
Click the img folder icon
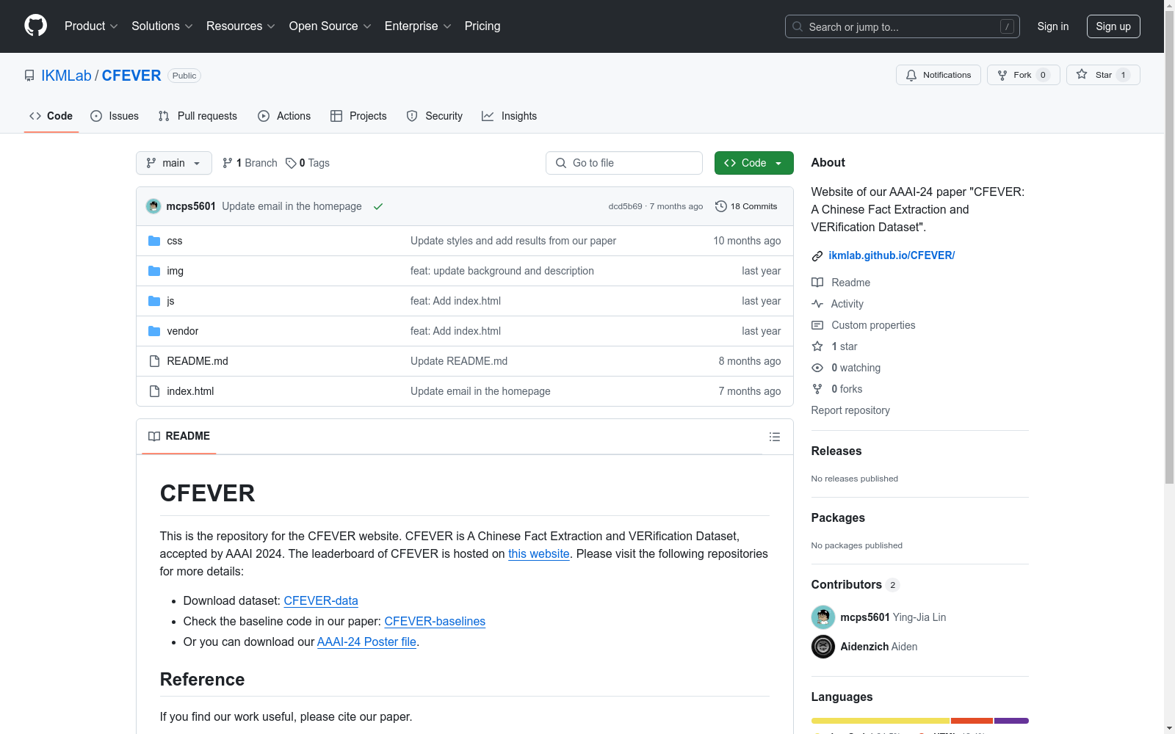[154, 271]
